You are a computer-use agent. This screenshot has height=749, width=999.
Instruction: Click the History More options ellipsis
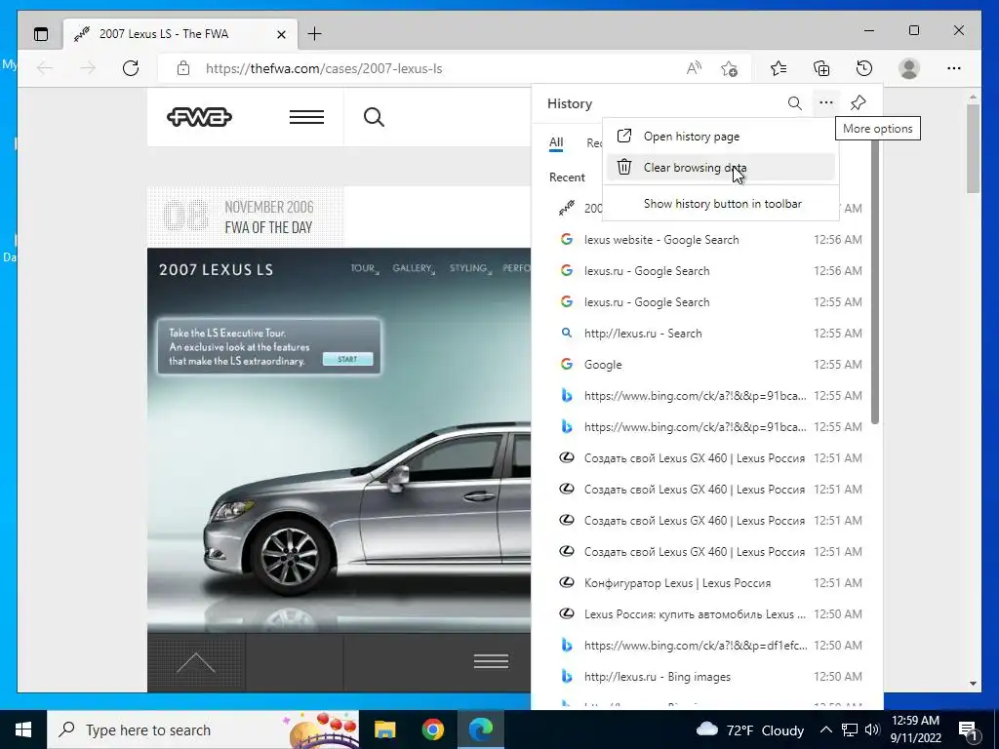click(826, 102)
